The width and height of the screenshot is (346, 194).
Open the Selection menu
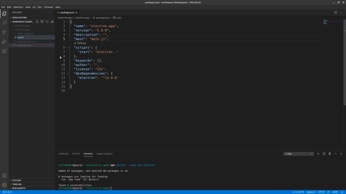click(18, 7)
